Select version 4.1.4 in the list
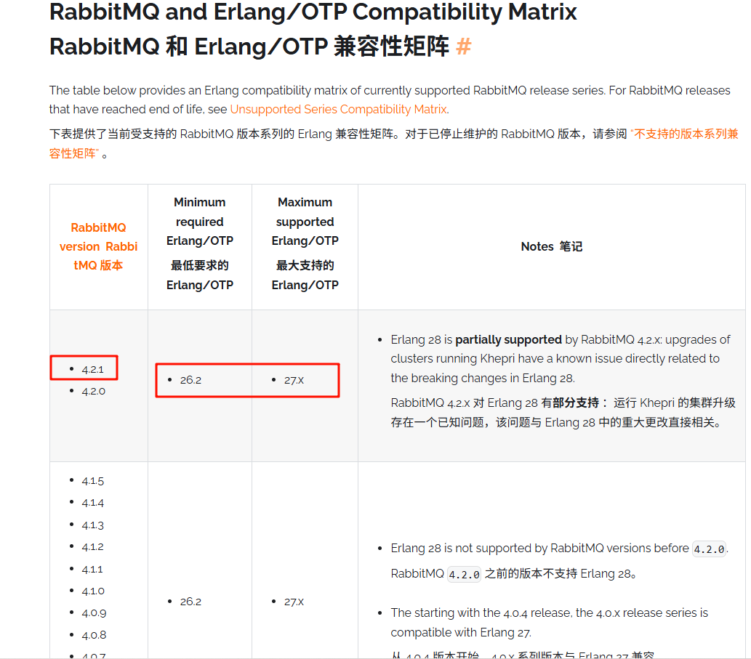The image size is (751, 659). coord(92,503)
